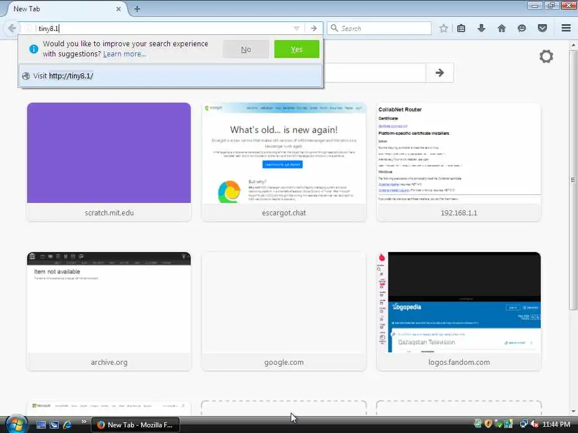The width and height of the screenshot is (578, 433).
Task: Click the info icon in the suggestions prompt
Action: tap(33, 49)
